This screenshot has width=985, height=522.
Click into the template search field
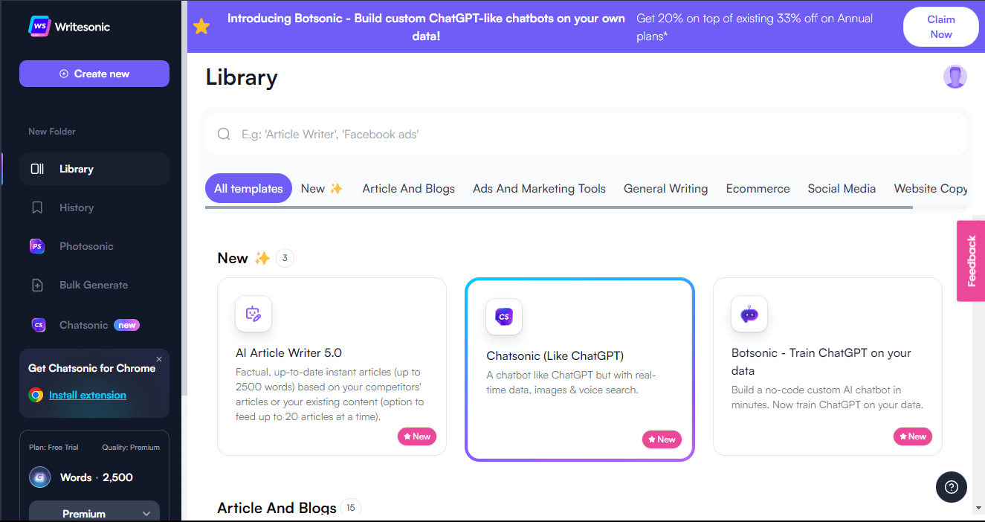tap(587, 134)
